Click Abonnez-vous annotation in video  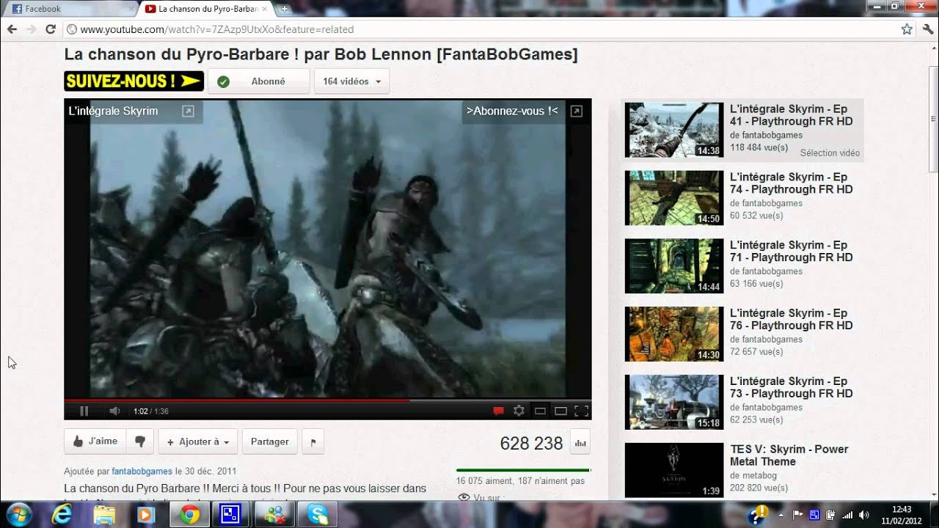(x=512, y=111)
